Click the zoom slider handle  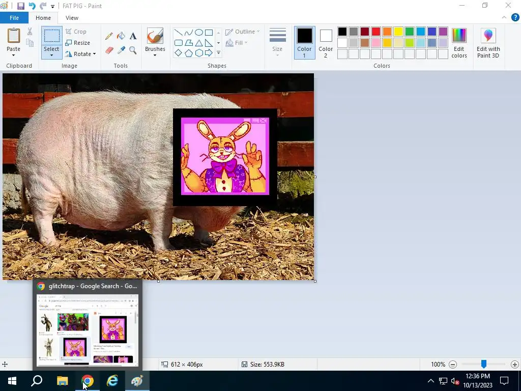[484, 364]
